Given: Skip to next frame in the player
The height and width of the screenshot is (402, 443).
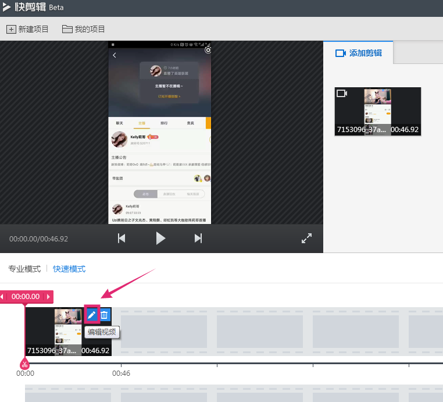Looking at the screenshot, I should click(198, 238).
